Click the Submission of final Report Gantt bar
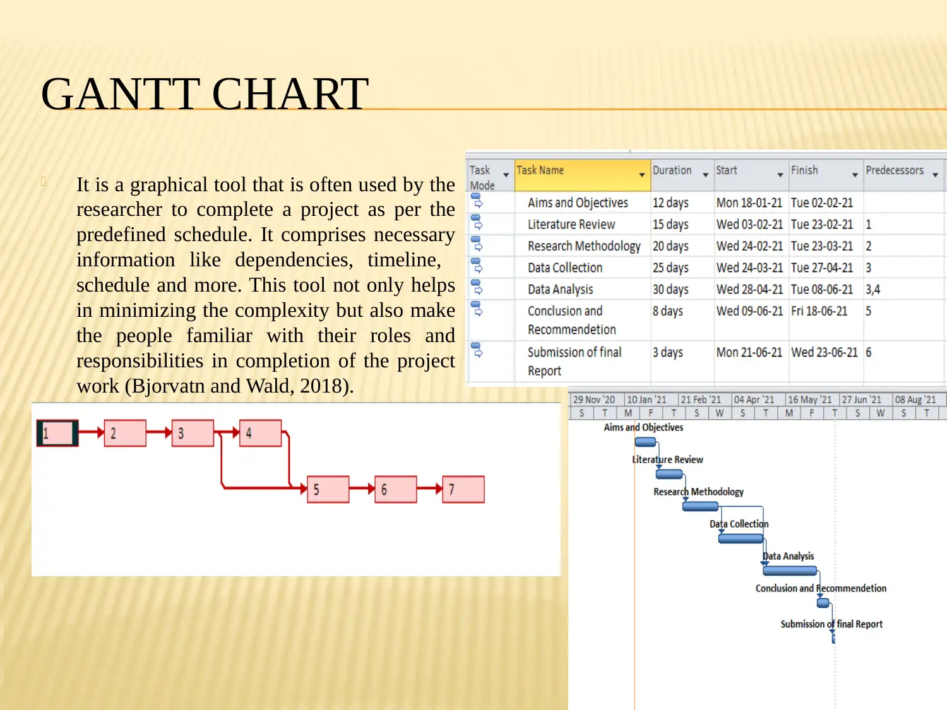 833,639
